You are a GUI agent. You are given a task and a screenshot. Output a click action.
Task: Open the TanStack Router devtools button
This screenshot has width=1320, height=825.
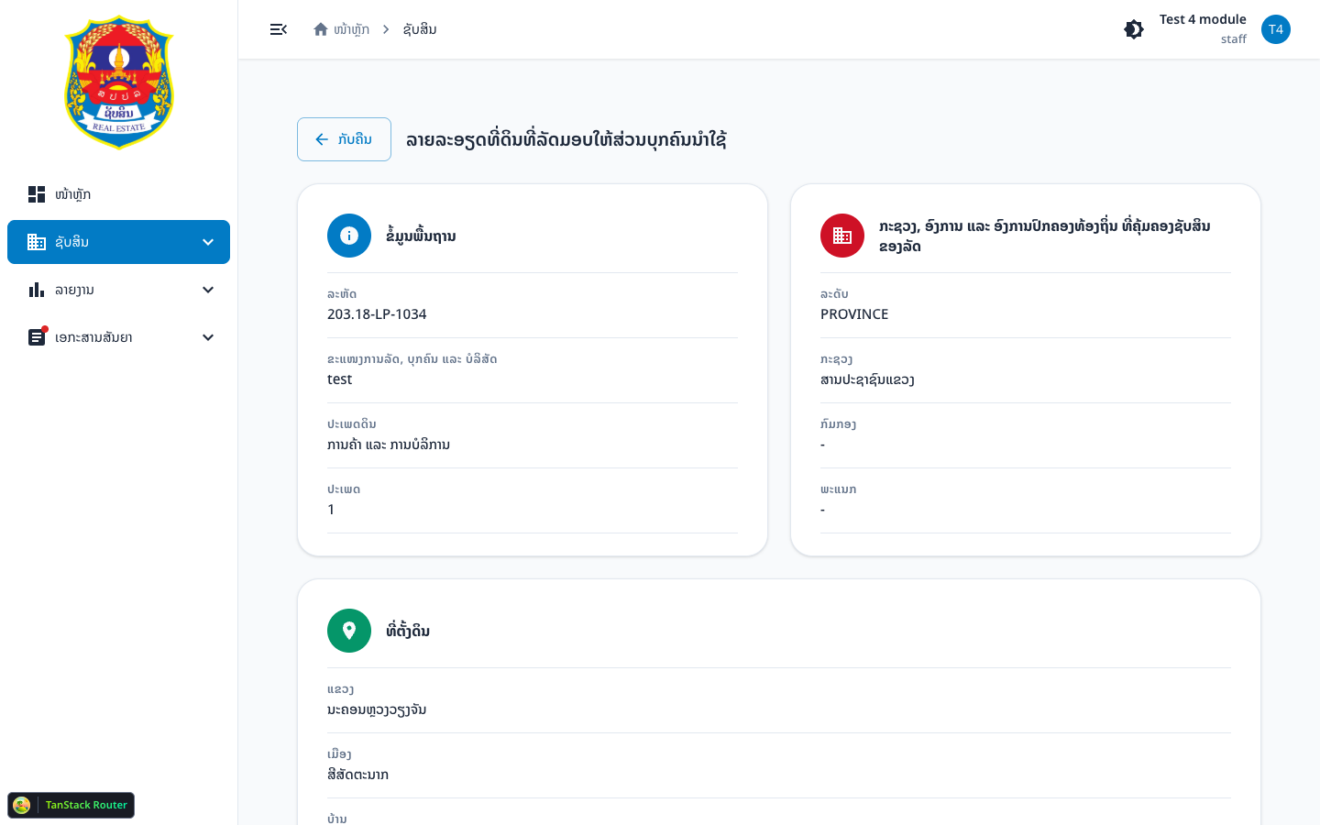pos(71,805)
